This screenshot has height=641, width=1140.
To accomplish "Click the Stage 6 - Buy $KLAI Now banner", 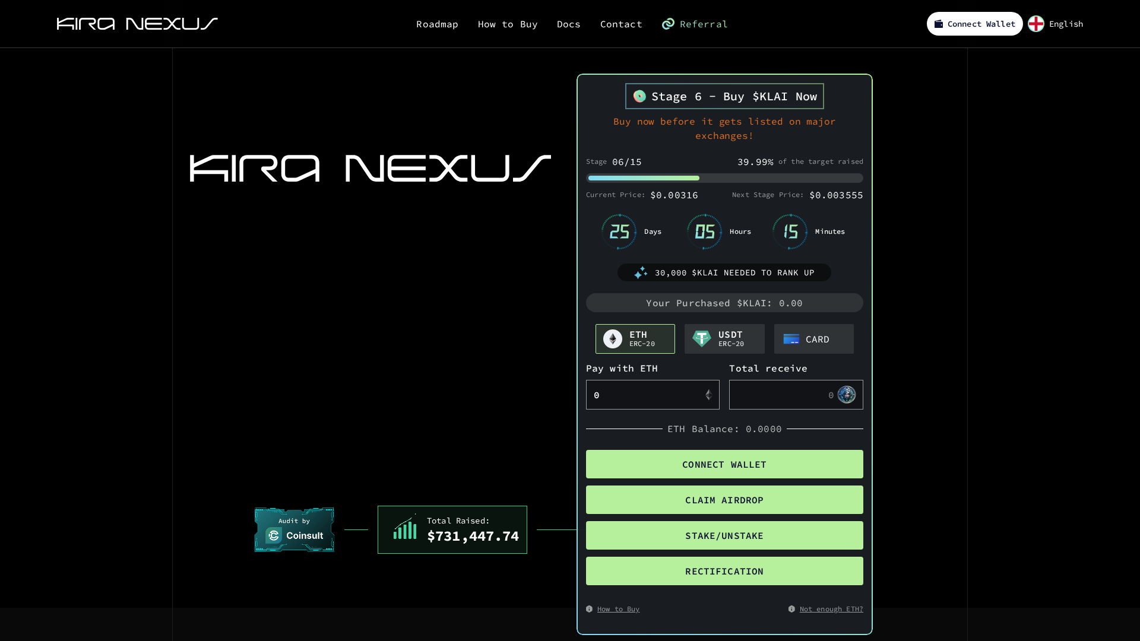I will [x=724, y=96].
